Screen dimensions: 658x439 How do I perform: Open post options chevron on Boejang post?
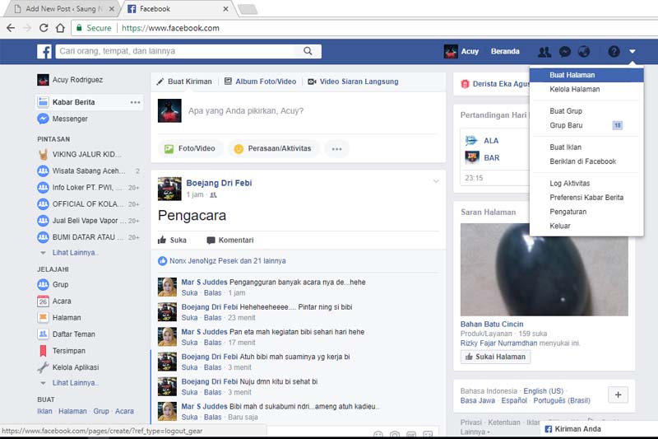pyautogui.click(x=436, y=181)
